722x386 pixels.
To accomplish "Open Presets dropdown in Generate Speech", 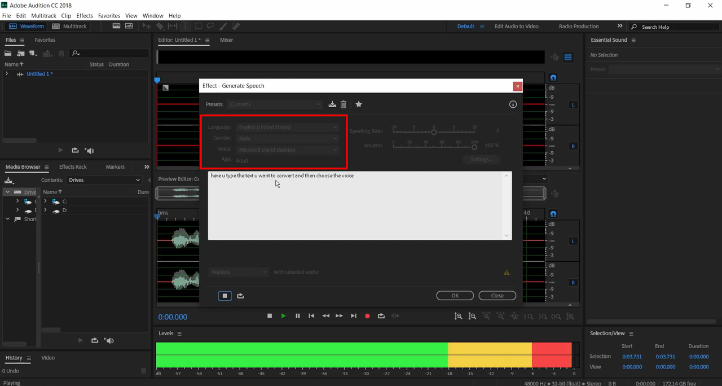I will (x=274, y=104).
